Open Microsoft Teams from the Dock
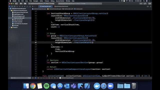 point(73,86)
